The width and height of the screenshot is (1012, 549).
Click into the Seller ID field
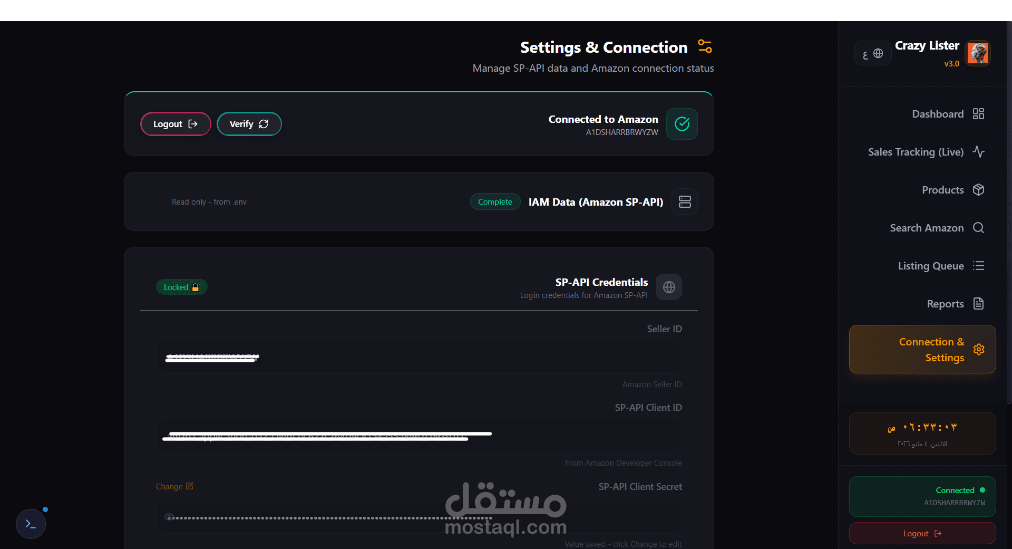(x=419, y=357)
